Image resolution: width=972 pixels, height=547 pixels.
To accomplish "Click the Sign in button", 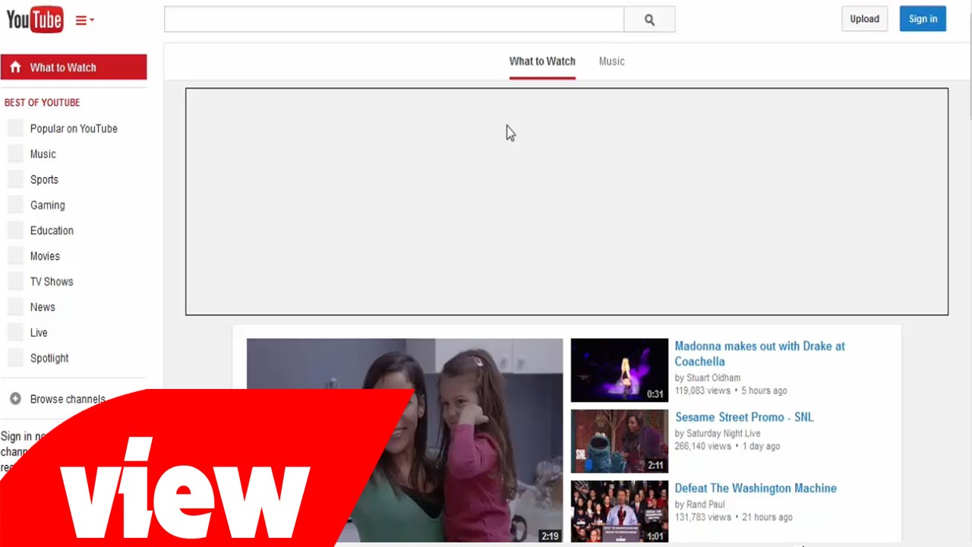I will click(923, 19).
